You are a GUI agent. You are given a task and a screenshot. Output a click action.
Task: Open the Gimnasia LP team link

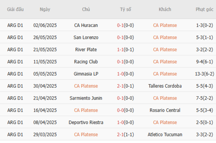[86, 74]
